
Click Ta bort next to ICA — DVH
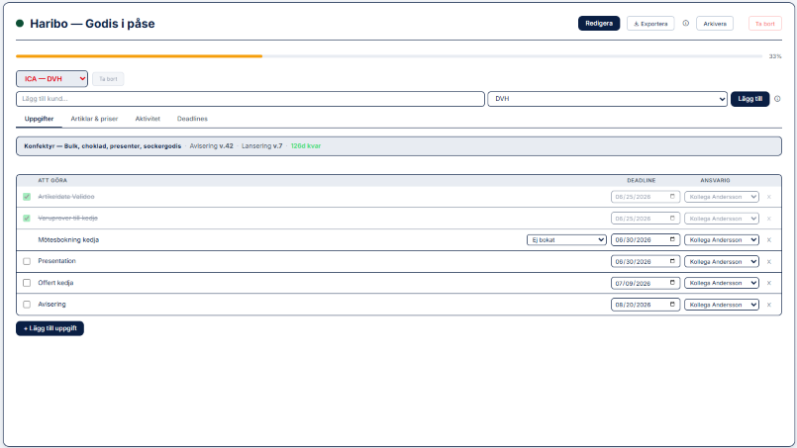(108, 79)
